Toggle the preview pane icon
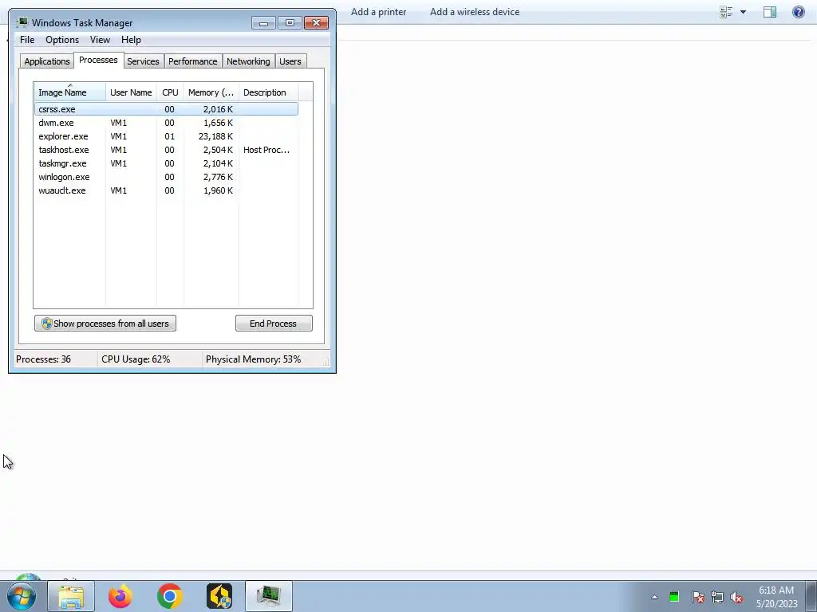Screen dimensions: 817x612 pos(770,12)
